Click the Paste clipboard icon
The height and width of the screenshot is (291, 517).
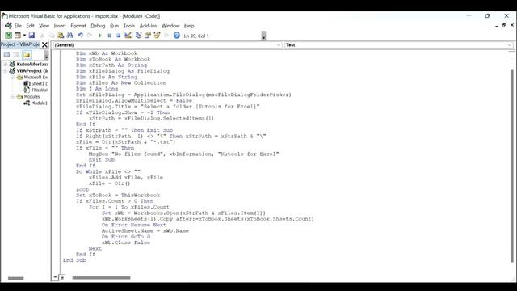pos(61,36)
